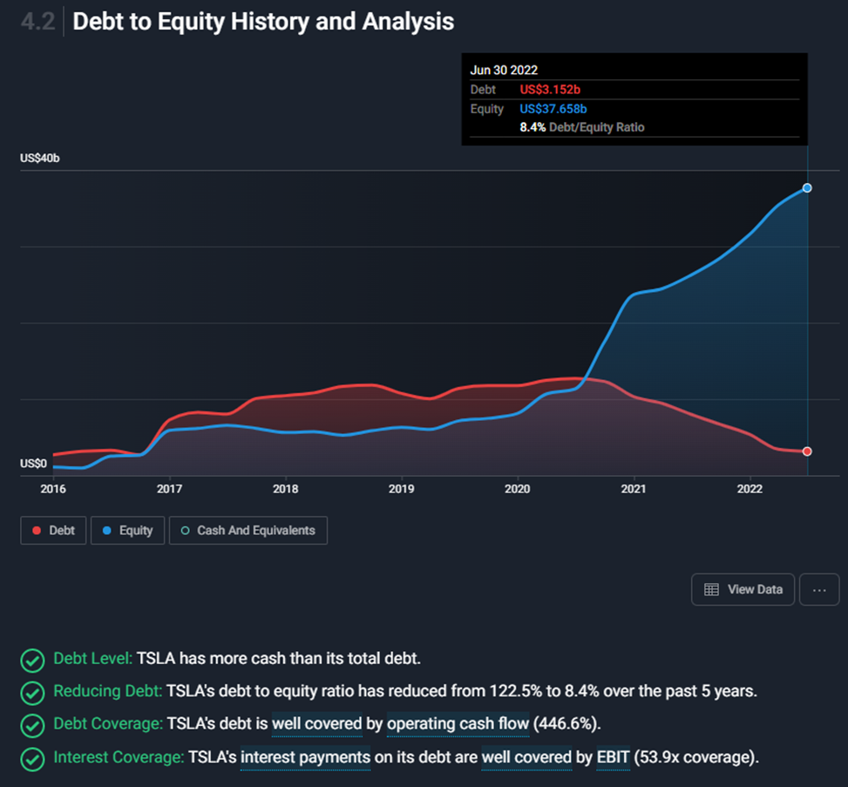Enable Cash And Equivalents series
The height and width of the screenshot is (787, 848).
248,530
